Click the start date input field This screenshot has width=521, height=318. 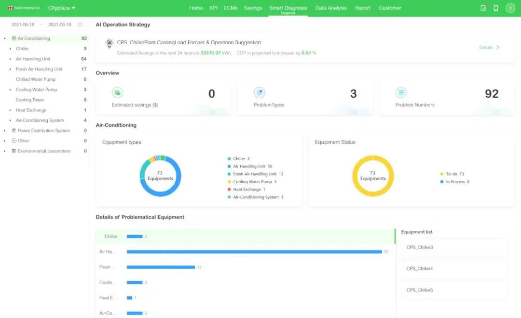coord(23,25)
